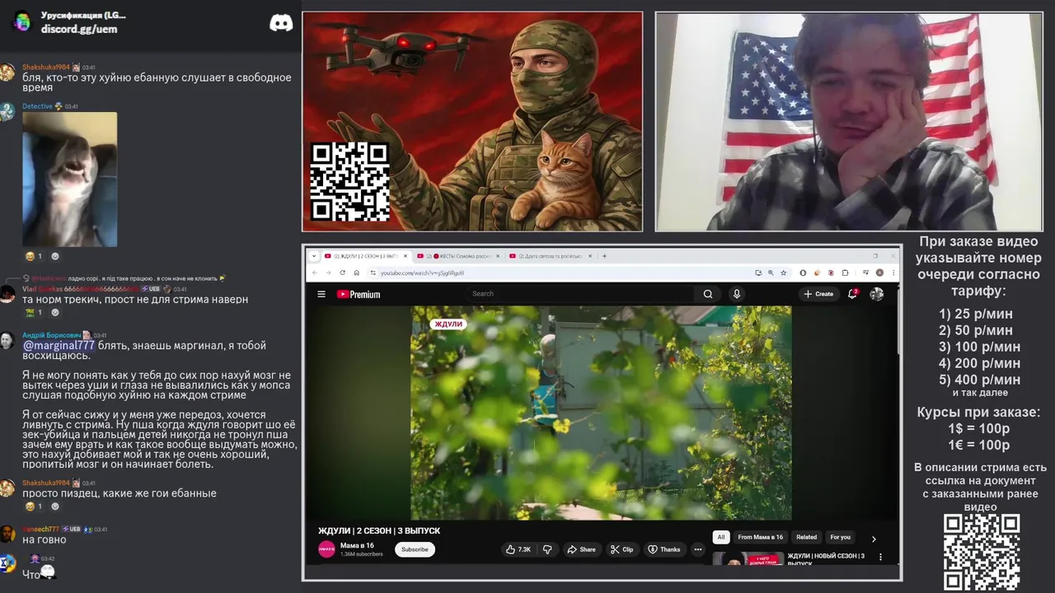
Task: Subscribe to the Мама в 16 channel
Action: (x=415, y=549)
